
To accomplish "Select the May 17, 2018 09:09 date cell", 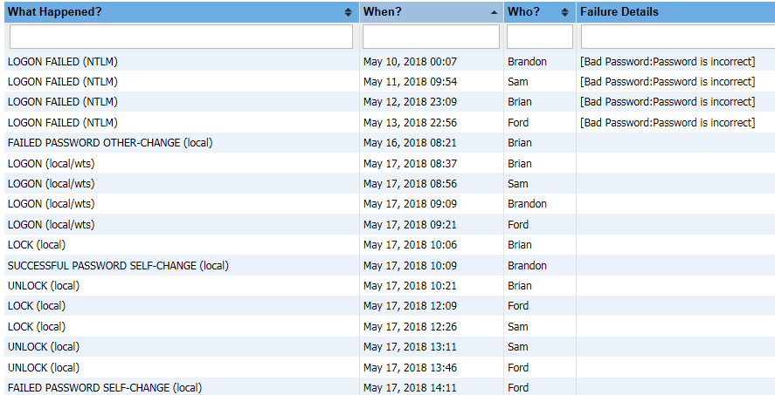I will click(411, 204).
